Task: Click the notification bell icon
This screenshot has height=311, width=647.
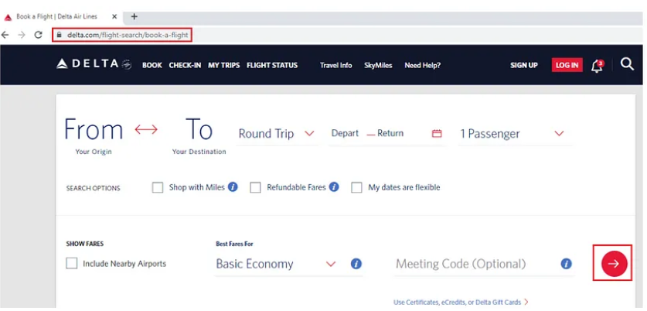Action: pyautogui.click(x=597, y=66)
